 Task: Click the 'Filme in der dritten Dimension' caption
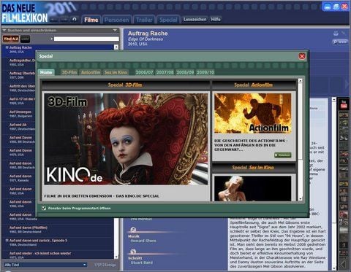[102, 196]
